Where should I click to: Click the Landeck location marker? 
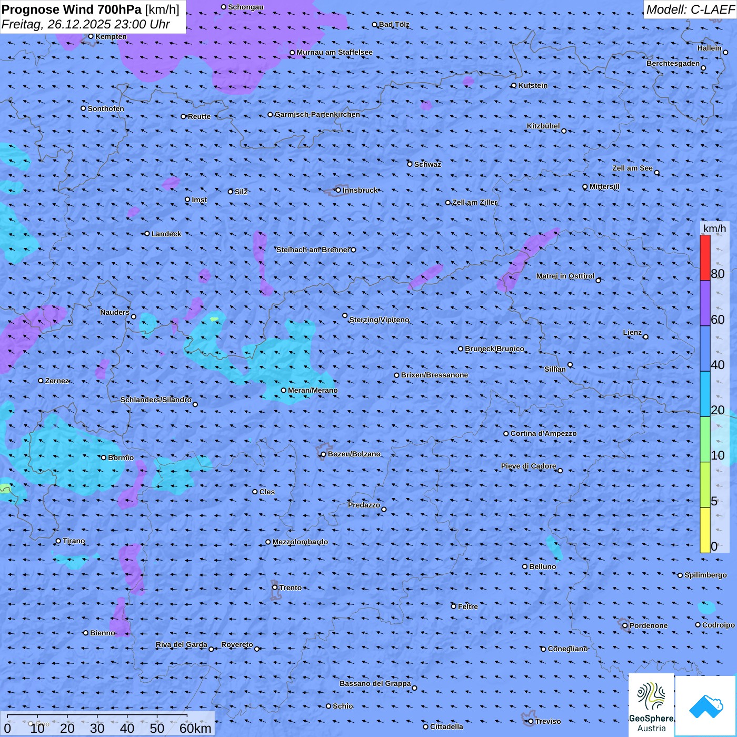click(x=147, y=234)
